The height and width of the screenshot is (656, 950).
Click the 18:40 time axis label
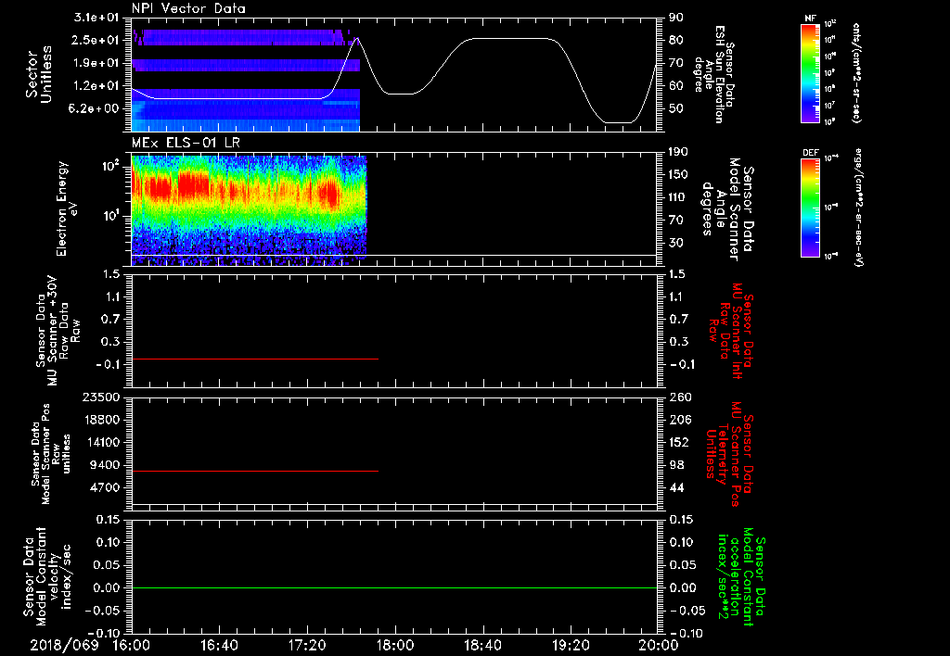(482, 645)
